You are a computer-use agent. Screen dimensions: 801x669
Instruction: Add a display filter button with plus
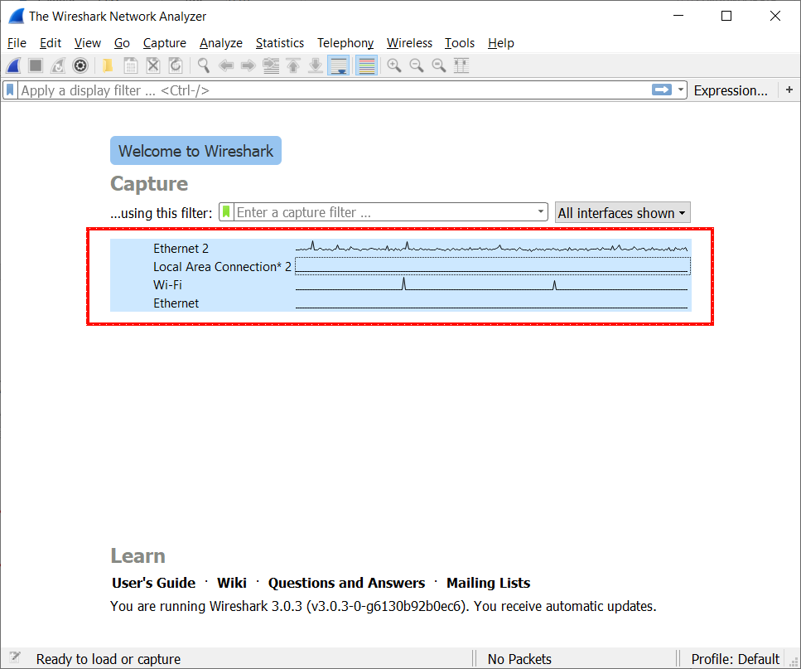pyautogui.click(x=789, y=90)
